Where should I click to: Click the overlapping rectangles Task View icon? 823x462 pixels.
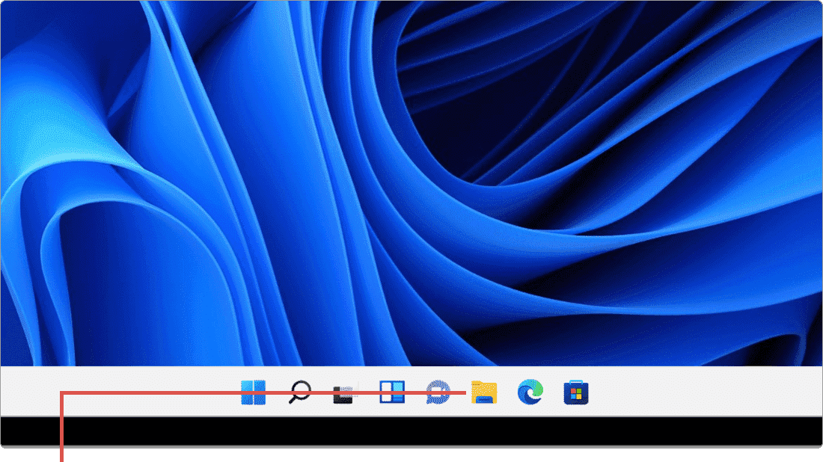tap(343, 393)
